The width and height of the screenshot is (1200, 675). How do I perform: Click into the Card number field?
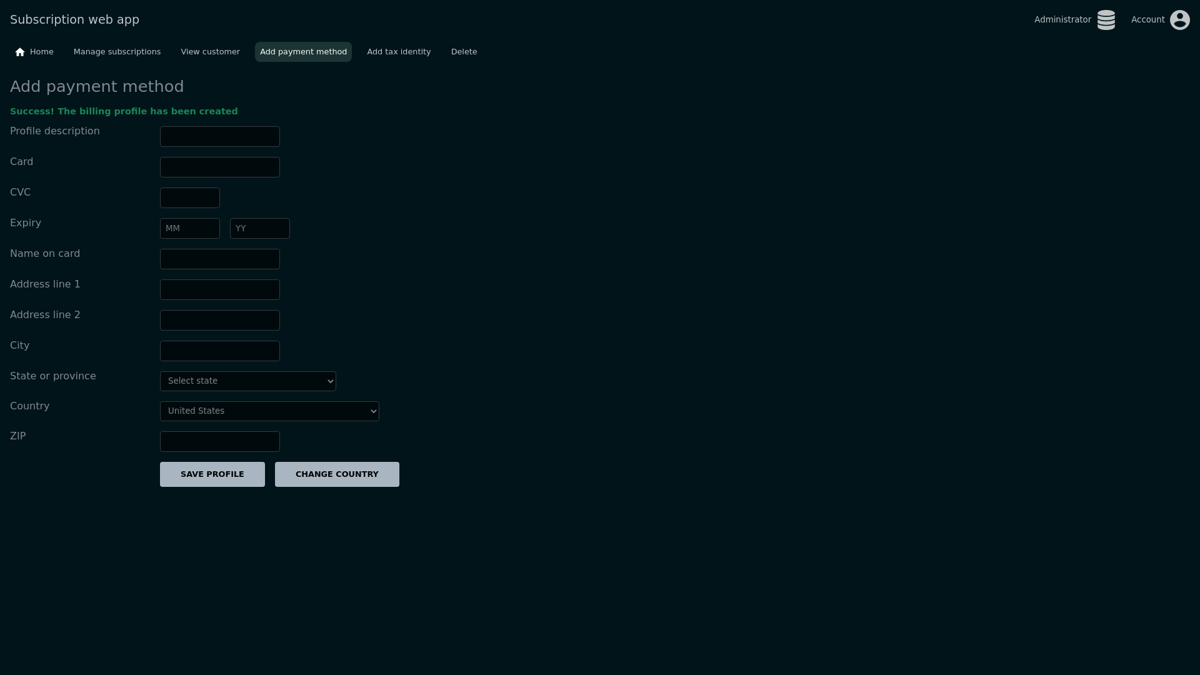[219, 167]
